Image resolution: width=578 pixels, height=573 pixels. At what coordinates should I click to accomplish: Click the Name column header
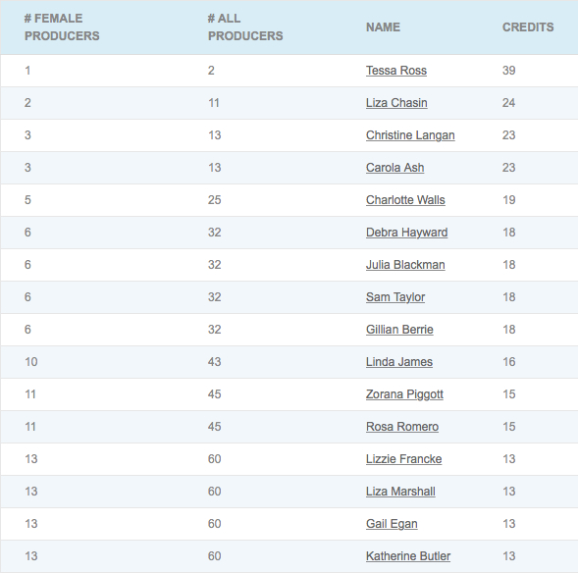point(383,27)
